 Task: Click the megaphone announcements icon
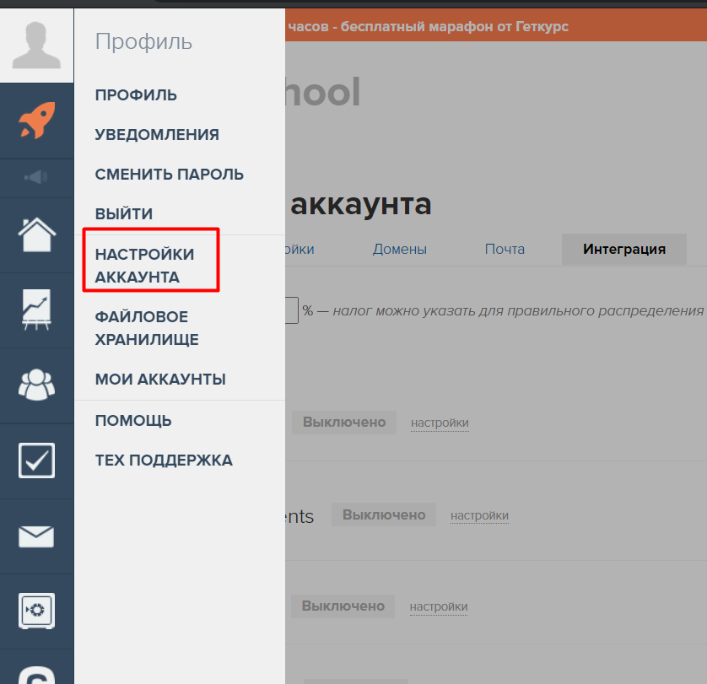36,177
